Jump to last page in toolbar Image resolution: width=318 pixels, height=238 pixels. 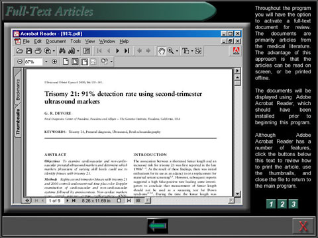click(127, 51)
